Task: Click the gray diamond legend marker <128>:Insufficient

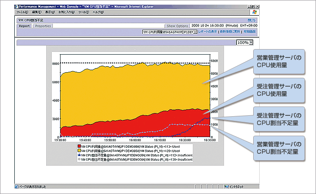Action: pos(79,159)
